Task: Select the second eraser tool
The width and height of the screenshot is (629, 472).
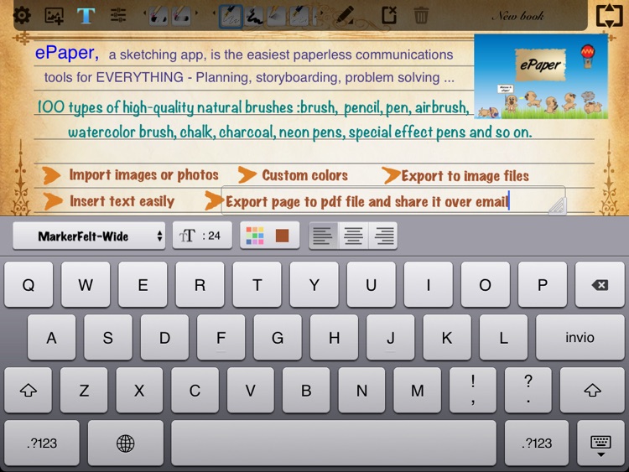Action: [x=181, y=16]
